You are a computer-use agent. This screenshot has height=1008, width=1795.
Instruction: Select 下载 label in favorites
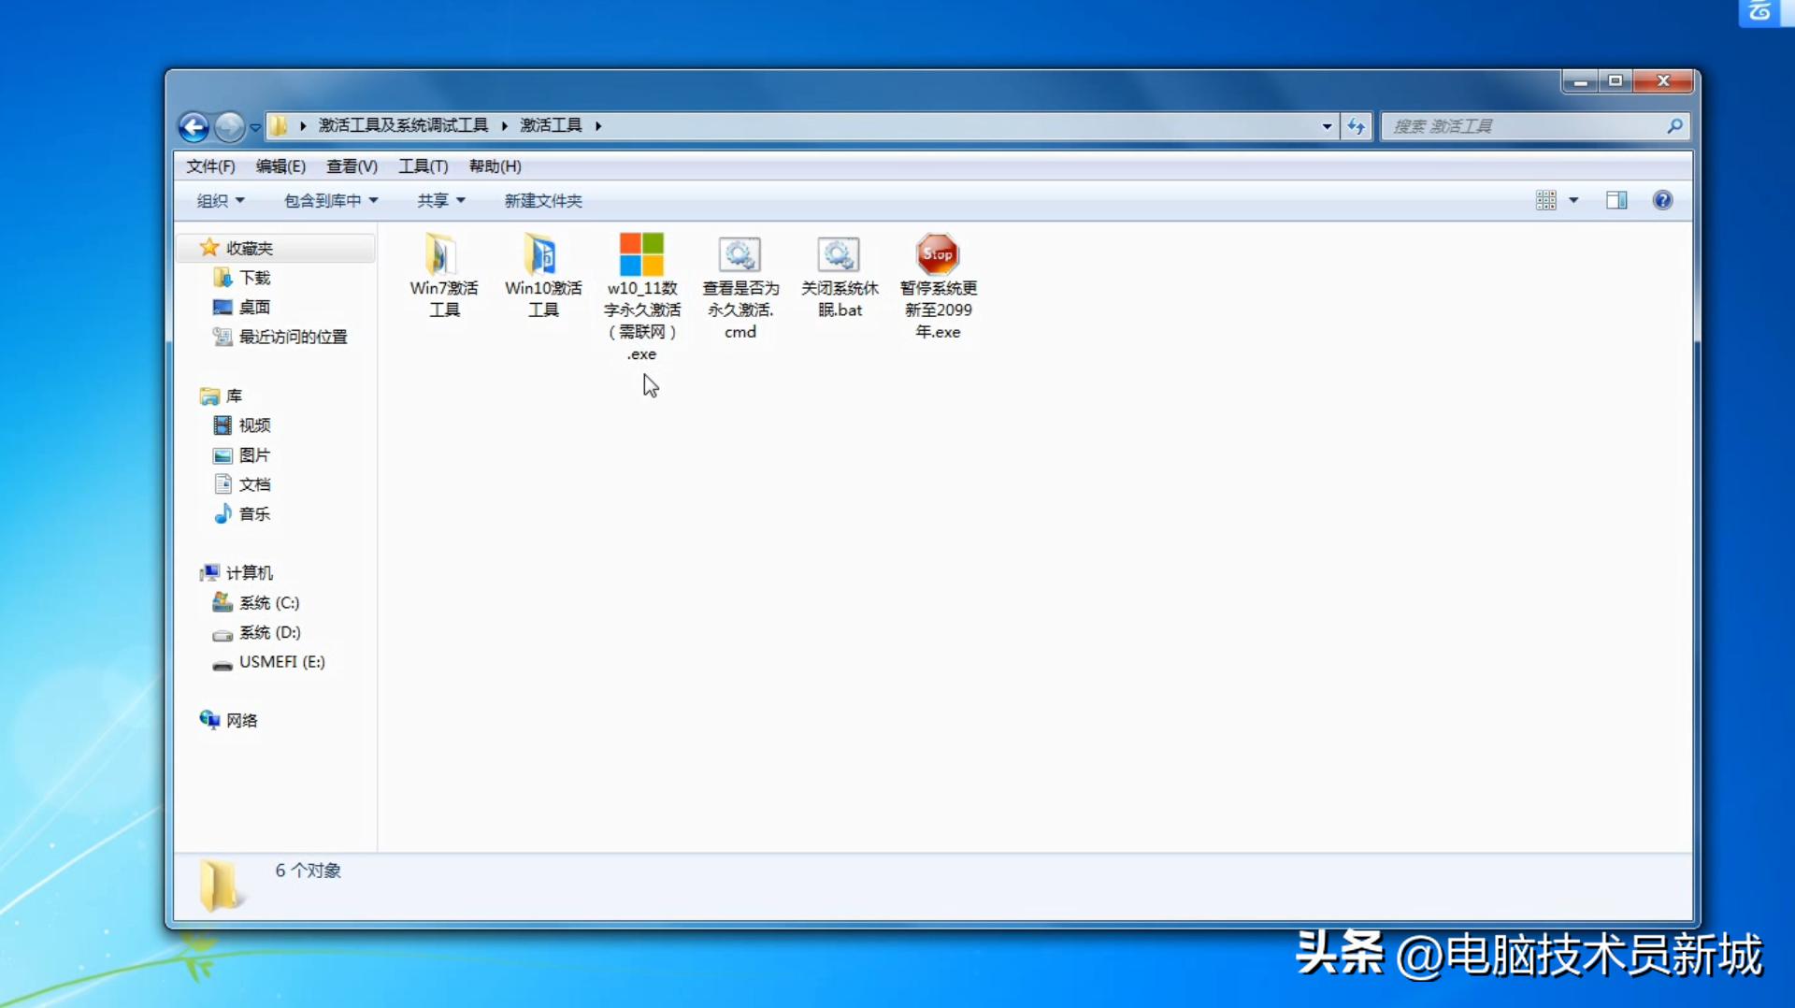pyautogui.click(x=254, y=278)
